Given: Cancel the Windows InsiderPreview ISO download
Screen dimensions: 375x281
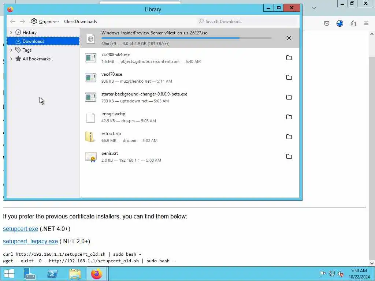Looking at the screenshot, I should (289, 38).
